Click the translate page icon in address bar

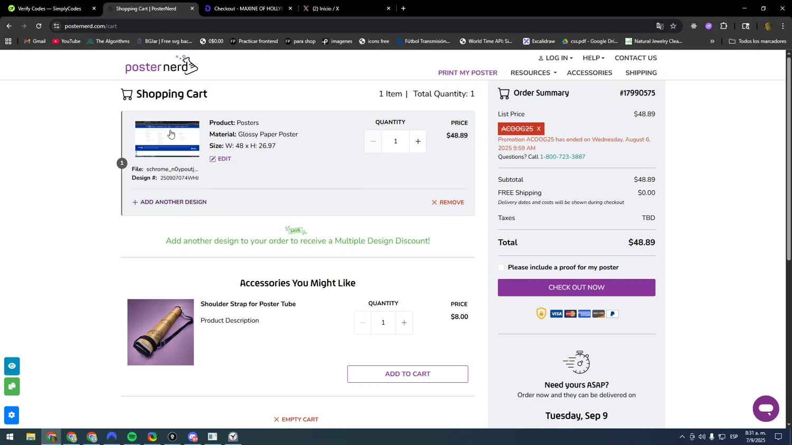tap(659, 26)
